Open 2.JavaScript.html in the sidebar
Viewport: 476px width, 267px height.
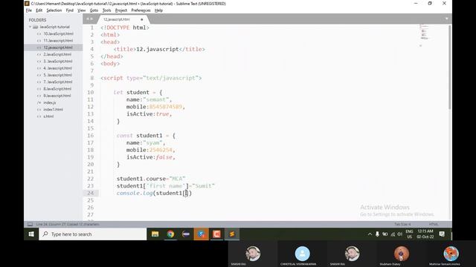(57, 54)
